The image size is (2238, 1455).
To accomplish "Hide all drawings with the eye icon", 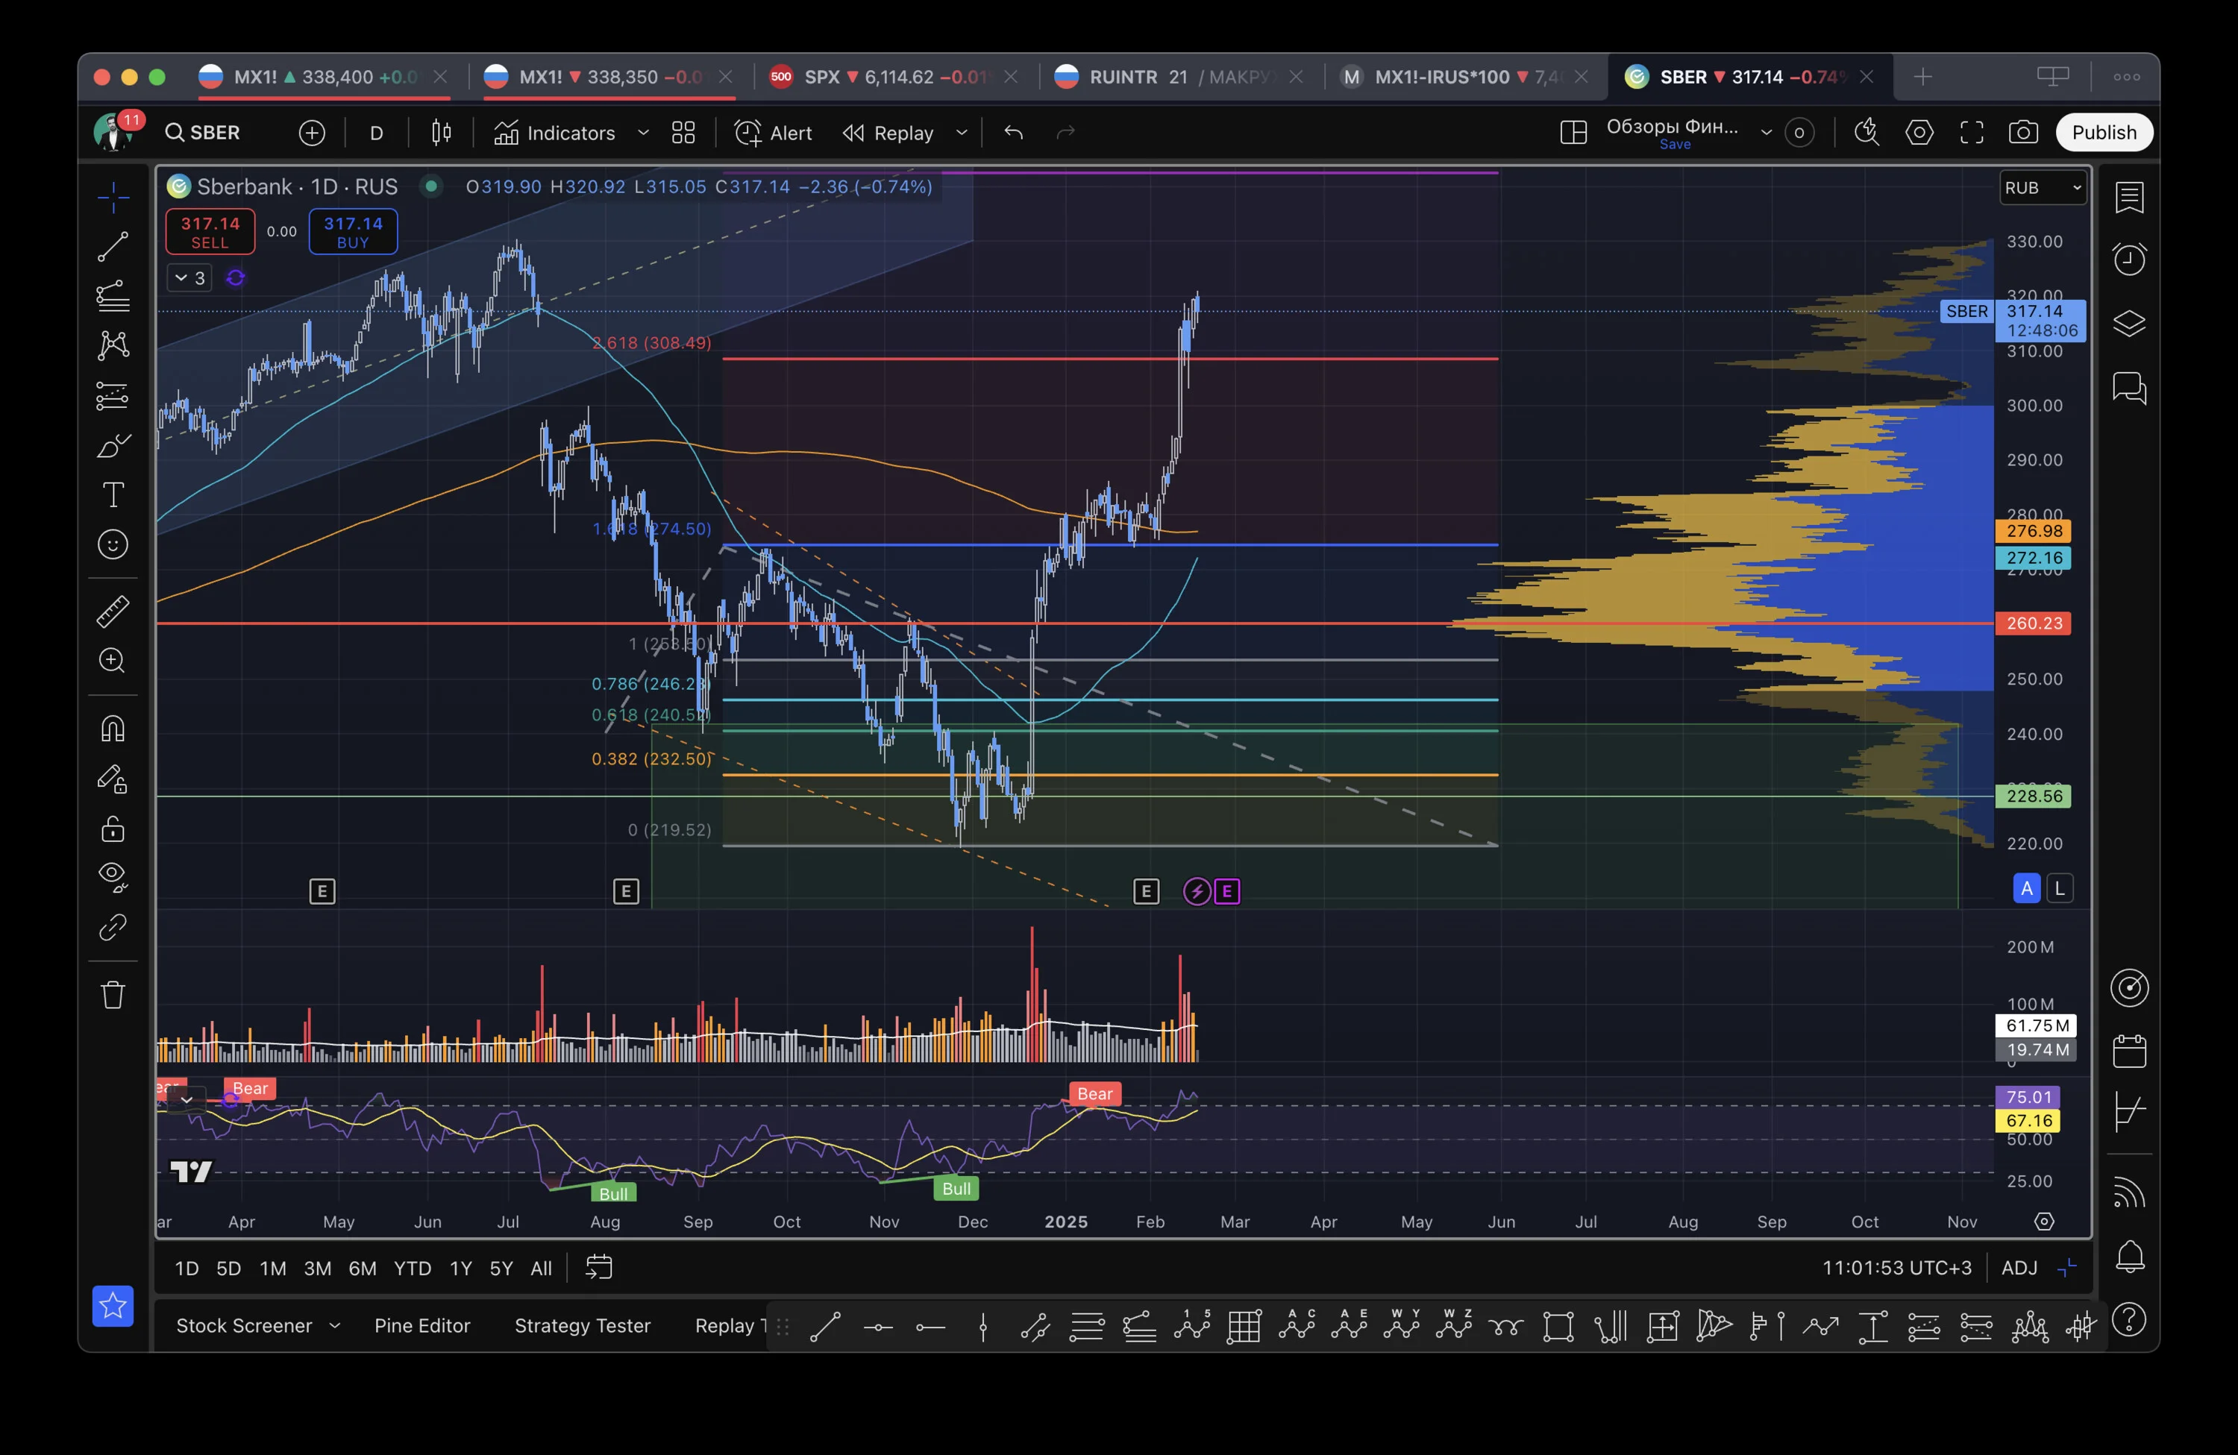I will point(113,878).
